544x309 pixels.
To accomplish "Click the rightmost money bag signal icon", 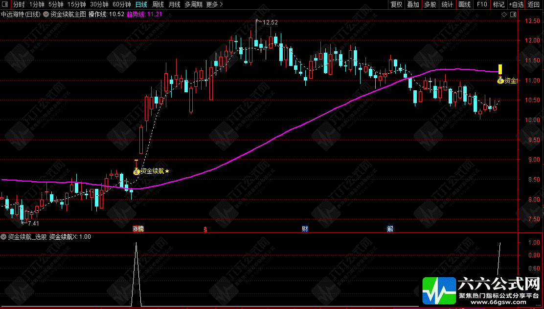I will click(x=500, y=81).
